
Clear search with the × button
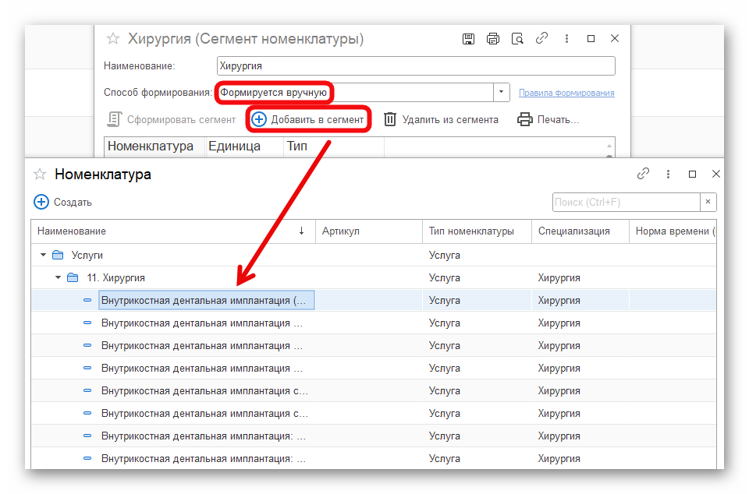(x=708, y=202)
